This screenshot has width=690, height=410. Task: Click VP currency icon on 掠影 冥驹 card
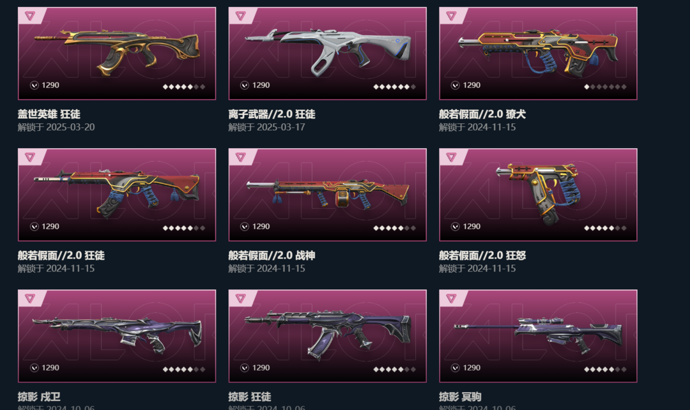(456, 368)
